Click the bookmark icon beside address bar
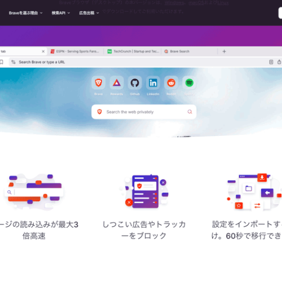Image resolution: width=282 pixels, height=282 pixels. coord(2,62)
